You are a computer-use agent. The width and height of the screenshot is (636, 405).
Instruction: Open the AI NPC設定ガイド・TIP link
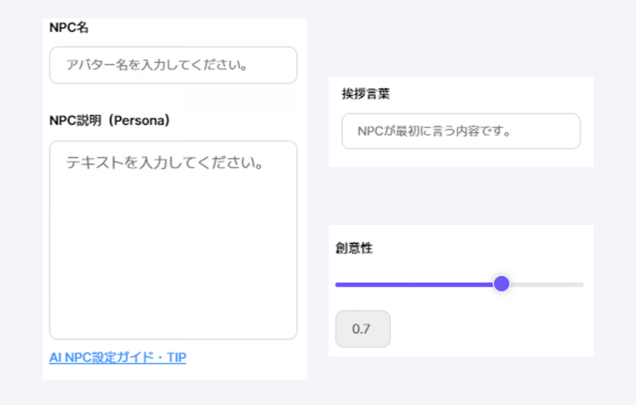tap(117, 358)
